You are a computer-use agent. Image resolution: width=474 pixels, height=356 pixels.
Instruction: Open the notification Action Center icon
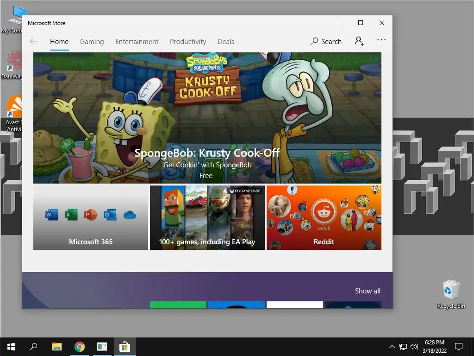pyautogui.click(x=459, y=347)
